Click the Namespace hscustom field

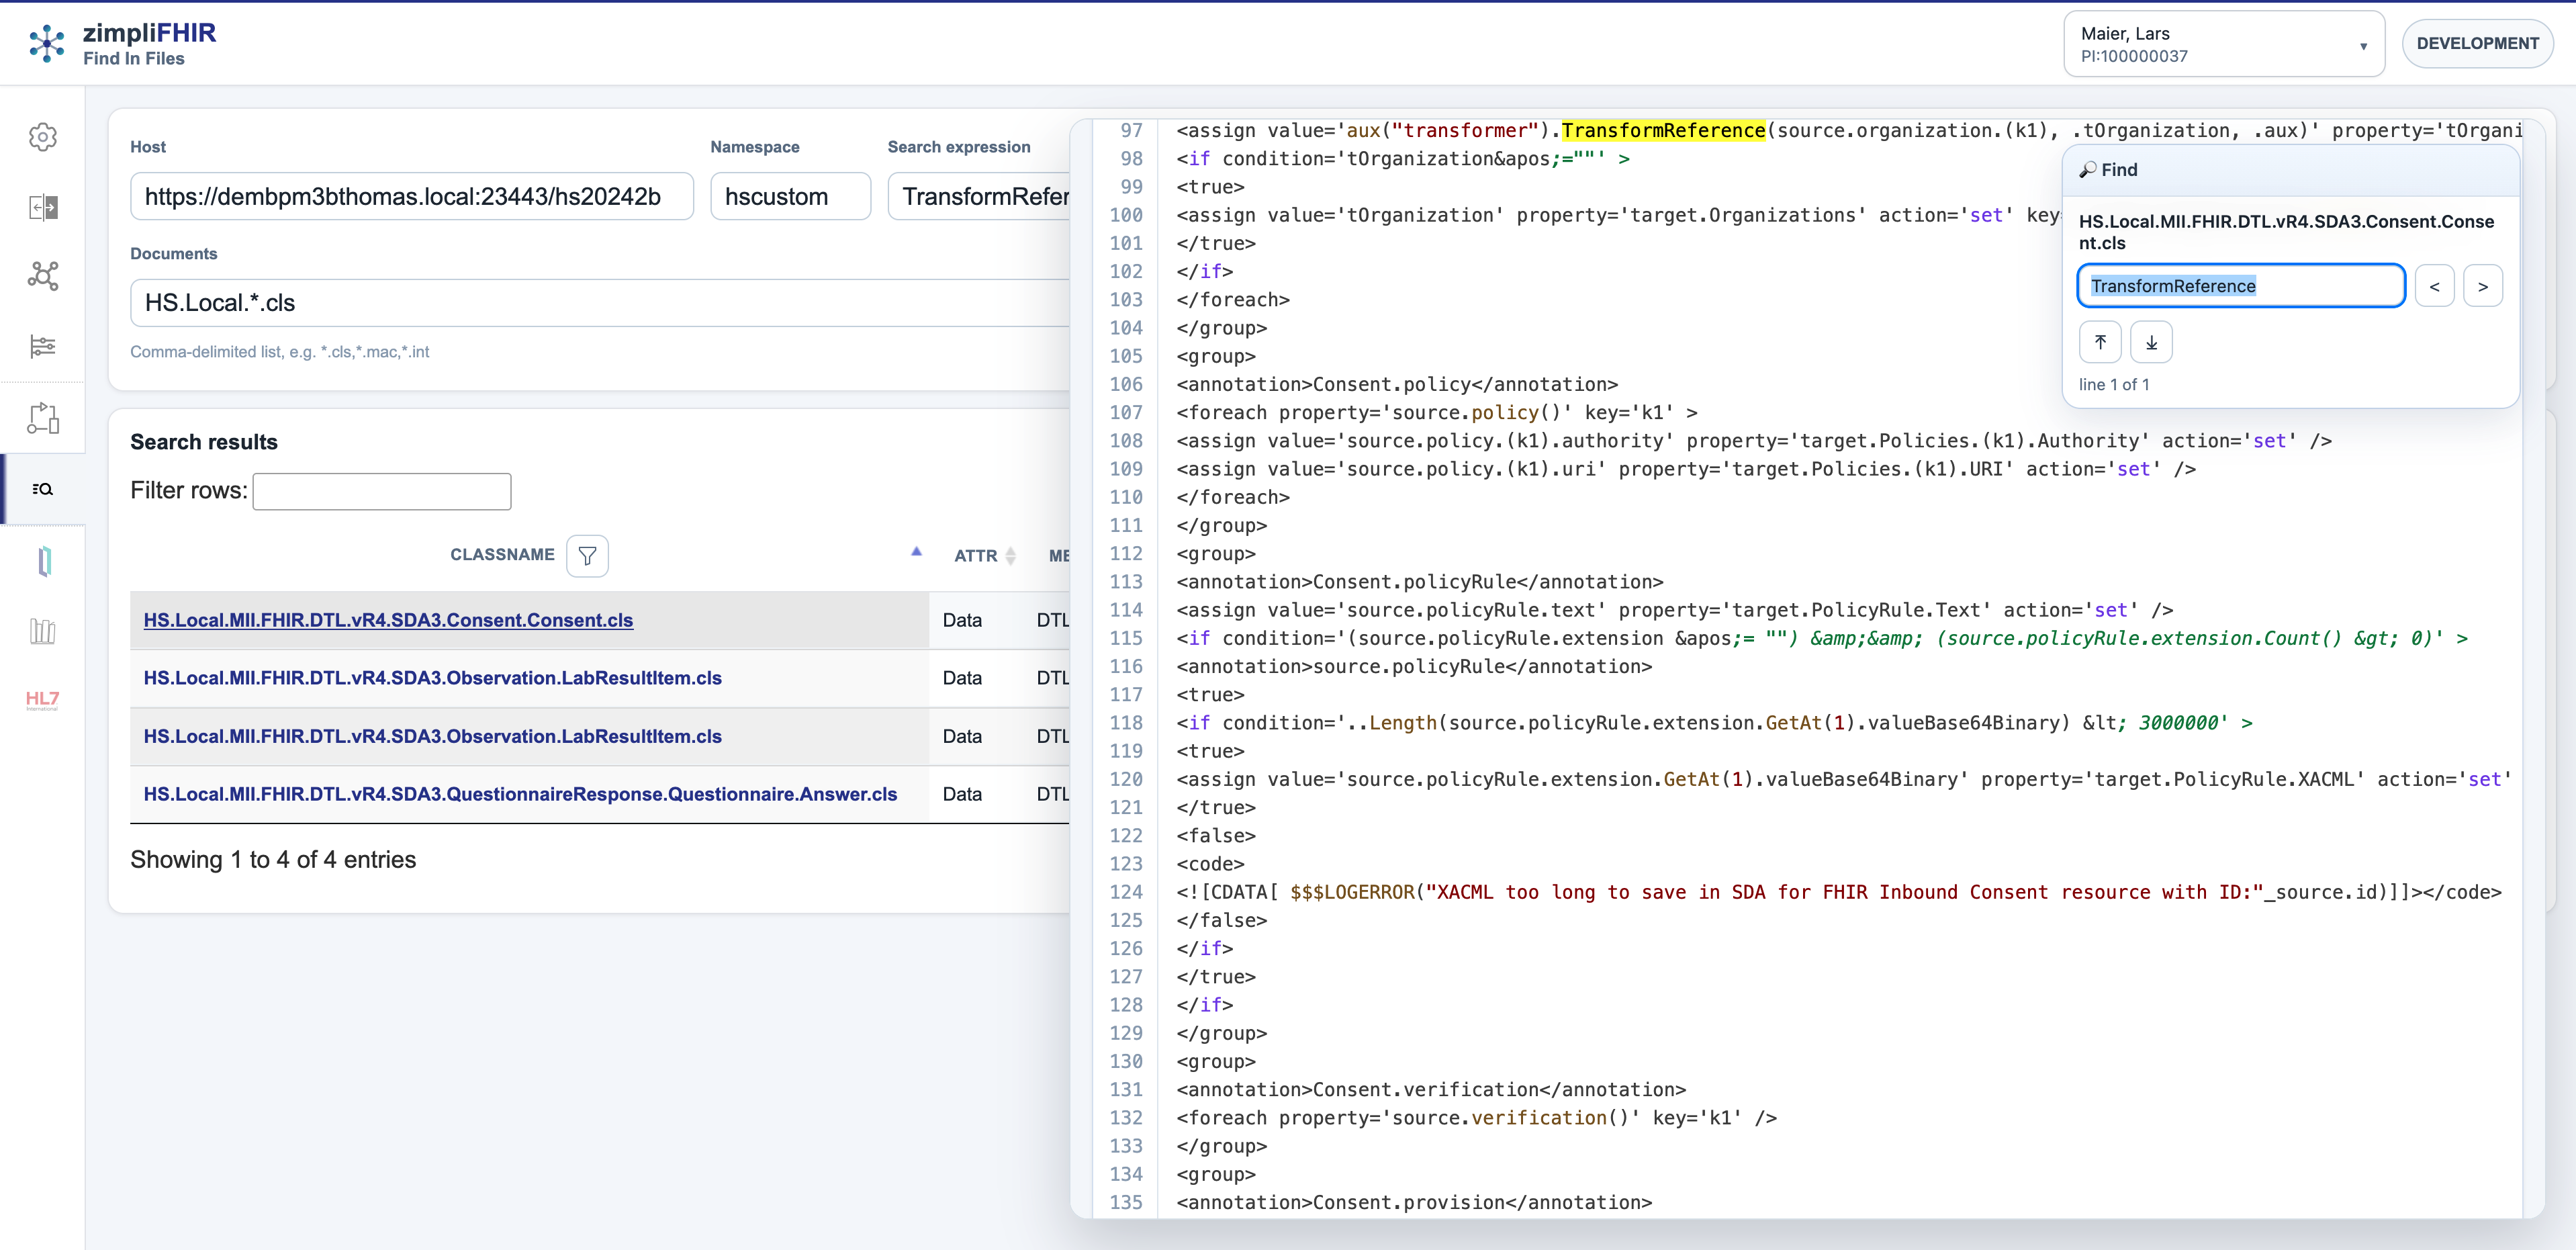pos(790,197)
